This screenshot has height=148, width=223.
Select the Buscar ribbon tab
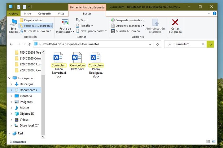(87, 14)
